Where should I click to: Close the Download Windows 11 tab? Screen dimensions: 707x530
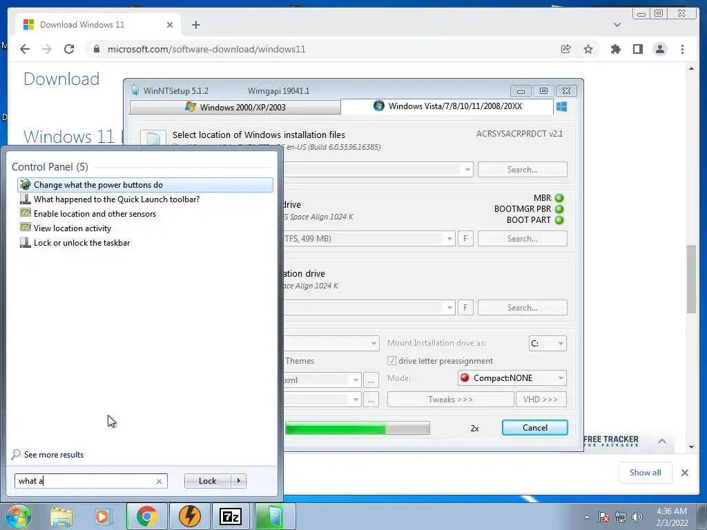click(170, 25)
